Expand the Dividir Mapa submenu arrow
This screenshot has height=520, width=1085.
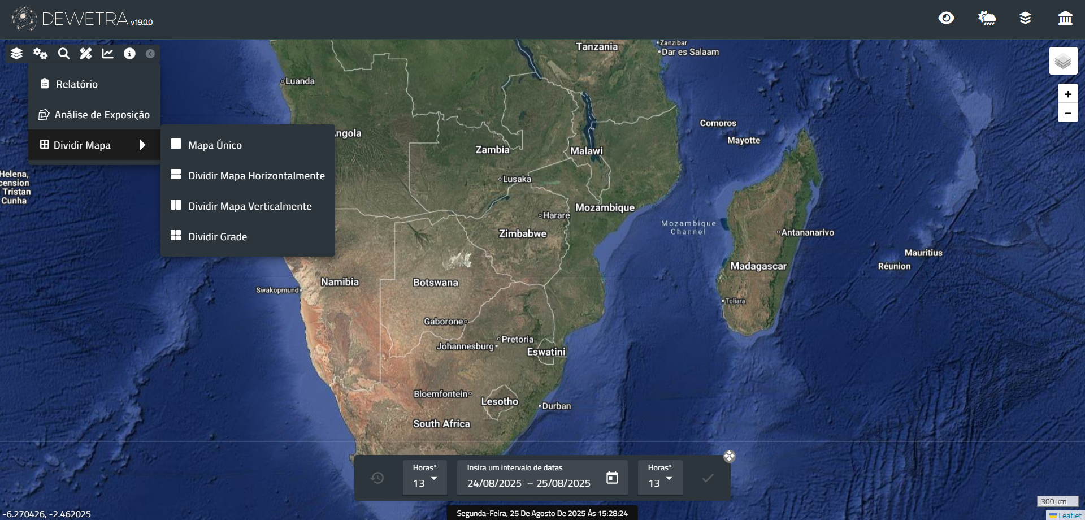coord(142,145)
